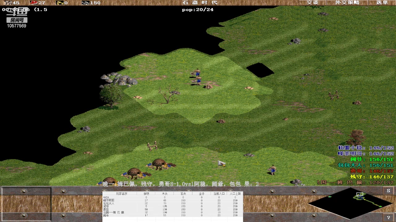Screen dimensions: 396x222
Task: Click score line 阁爷: 156/151
Action: [x=372, y=159]
